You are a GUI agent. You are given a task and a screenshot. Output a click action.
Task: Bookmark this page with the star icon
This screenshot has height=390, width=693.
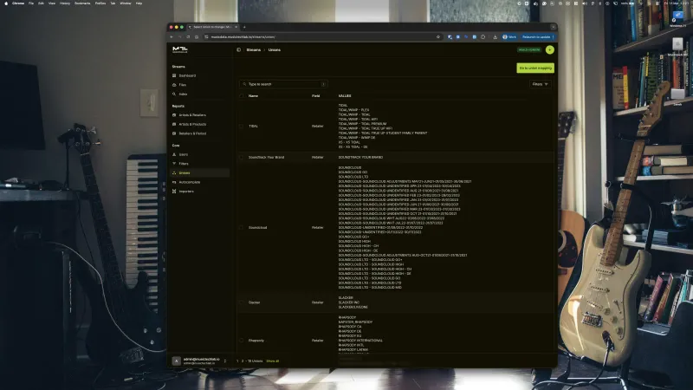pos(438,37)
